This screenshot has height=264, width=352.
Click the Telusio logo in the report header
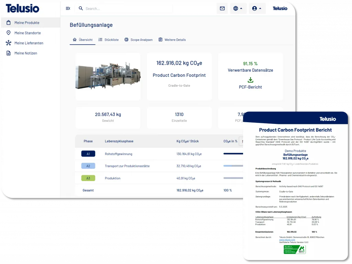(x=328, y=119)
